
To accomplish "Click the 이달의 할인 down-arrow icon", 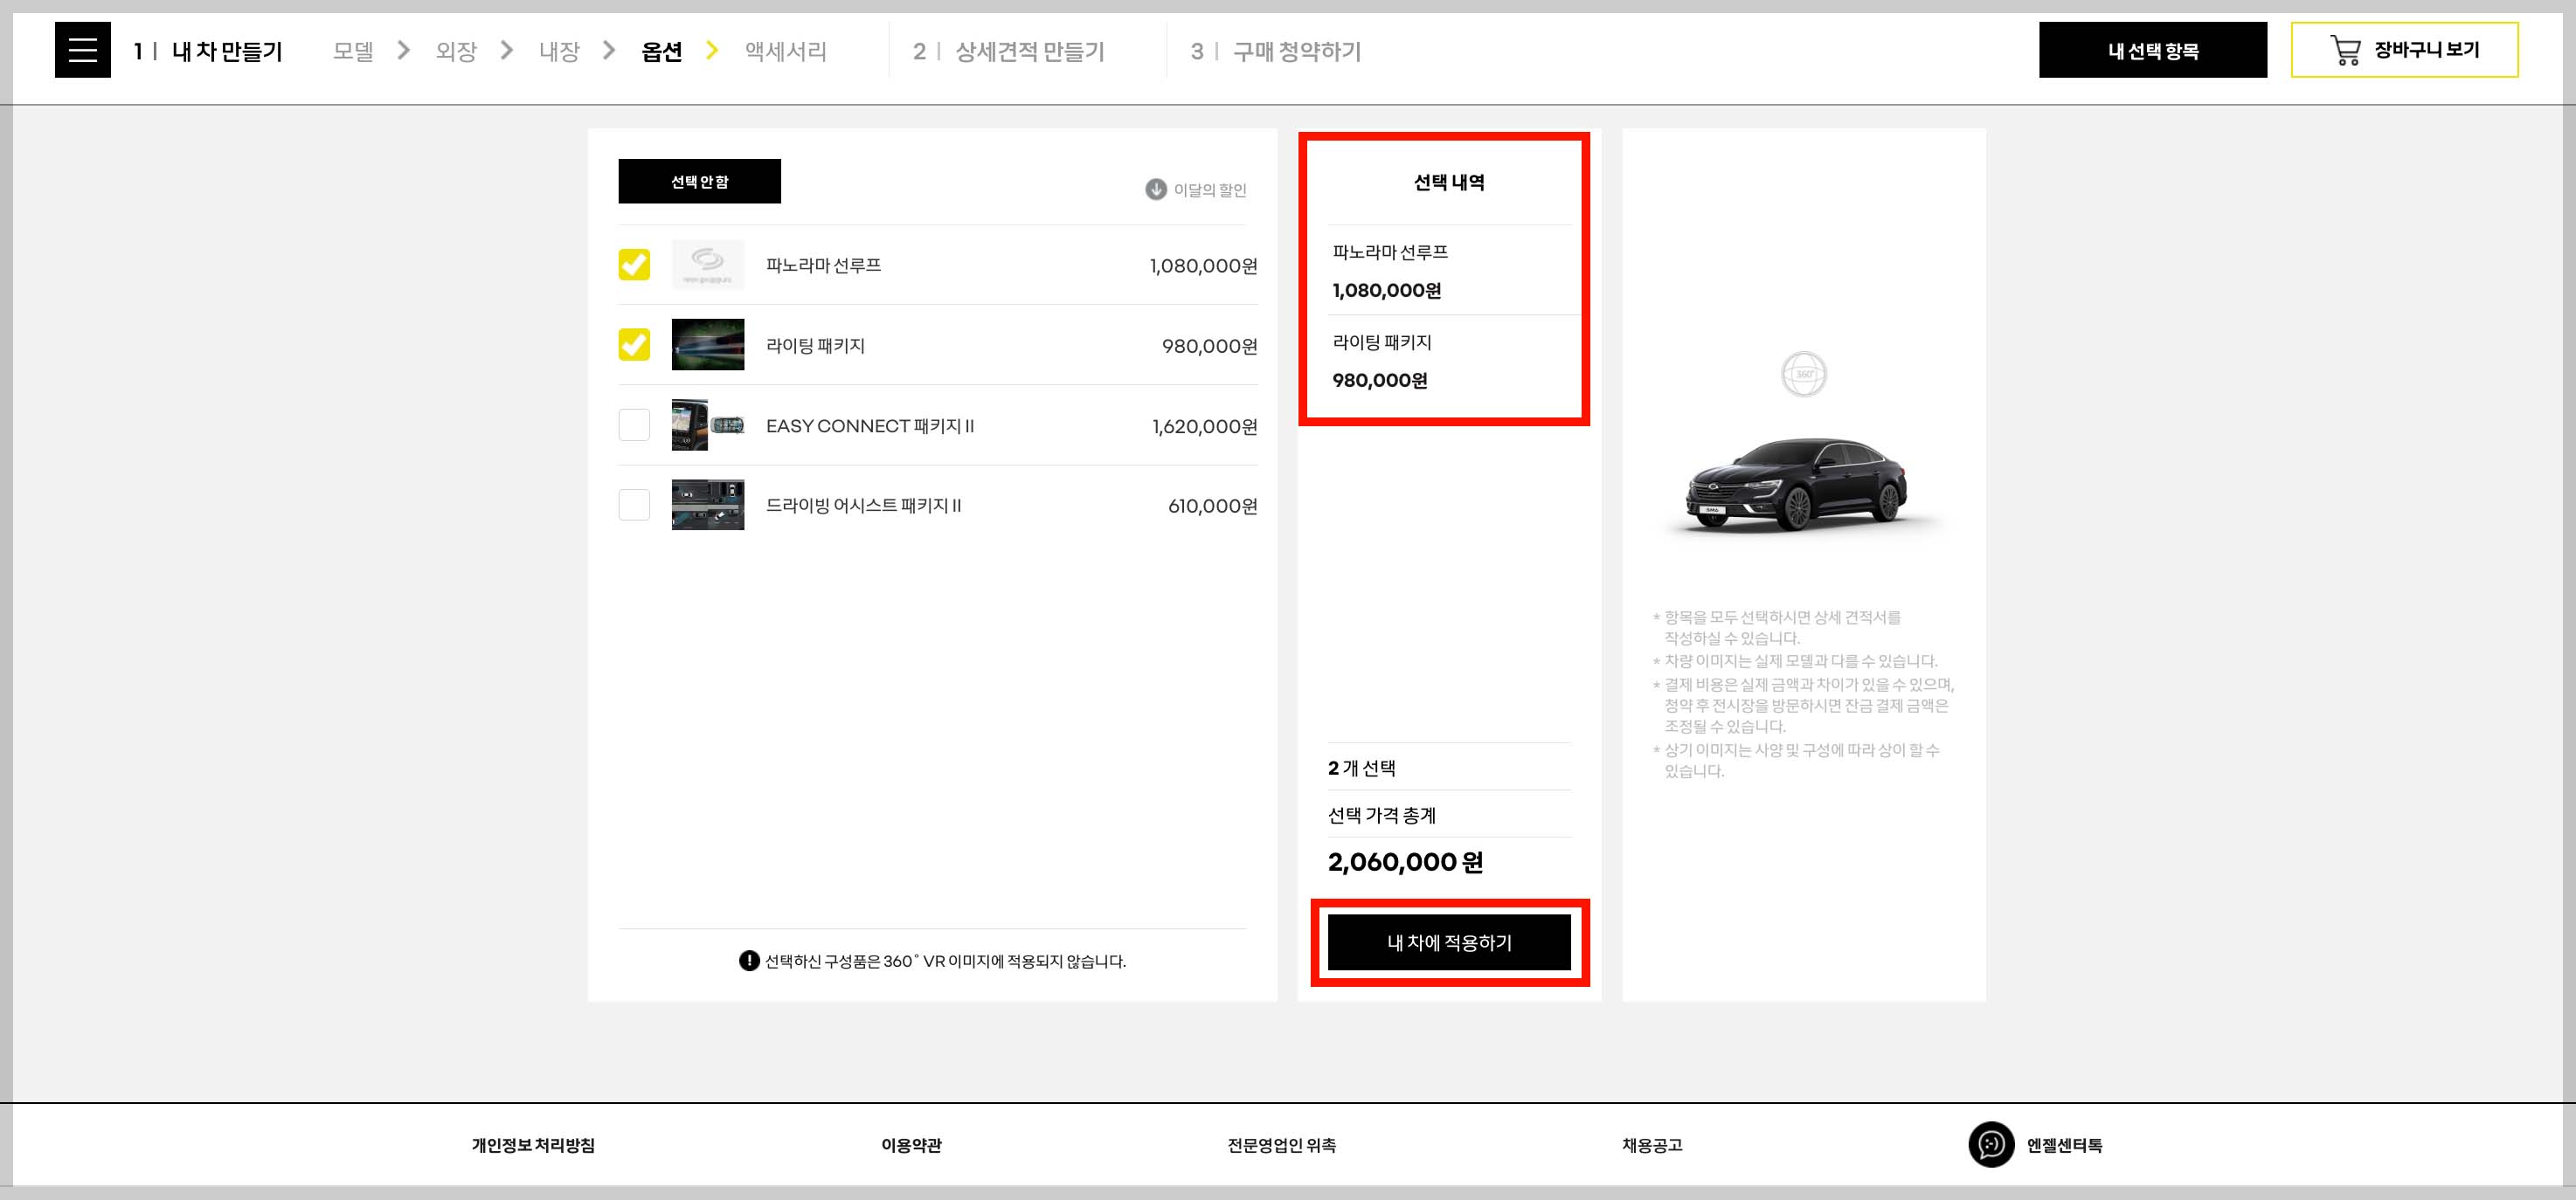I will click(1155, 190).
